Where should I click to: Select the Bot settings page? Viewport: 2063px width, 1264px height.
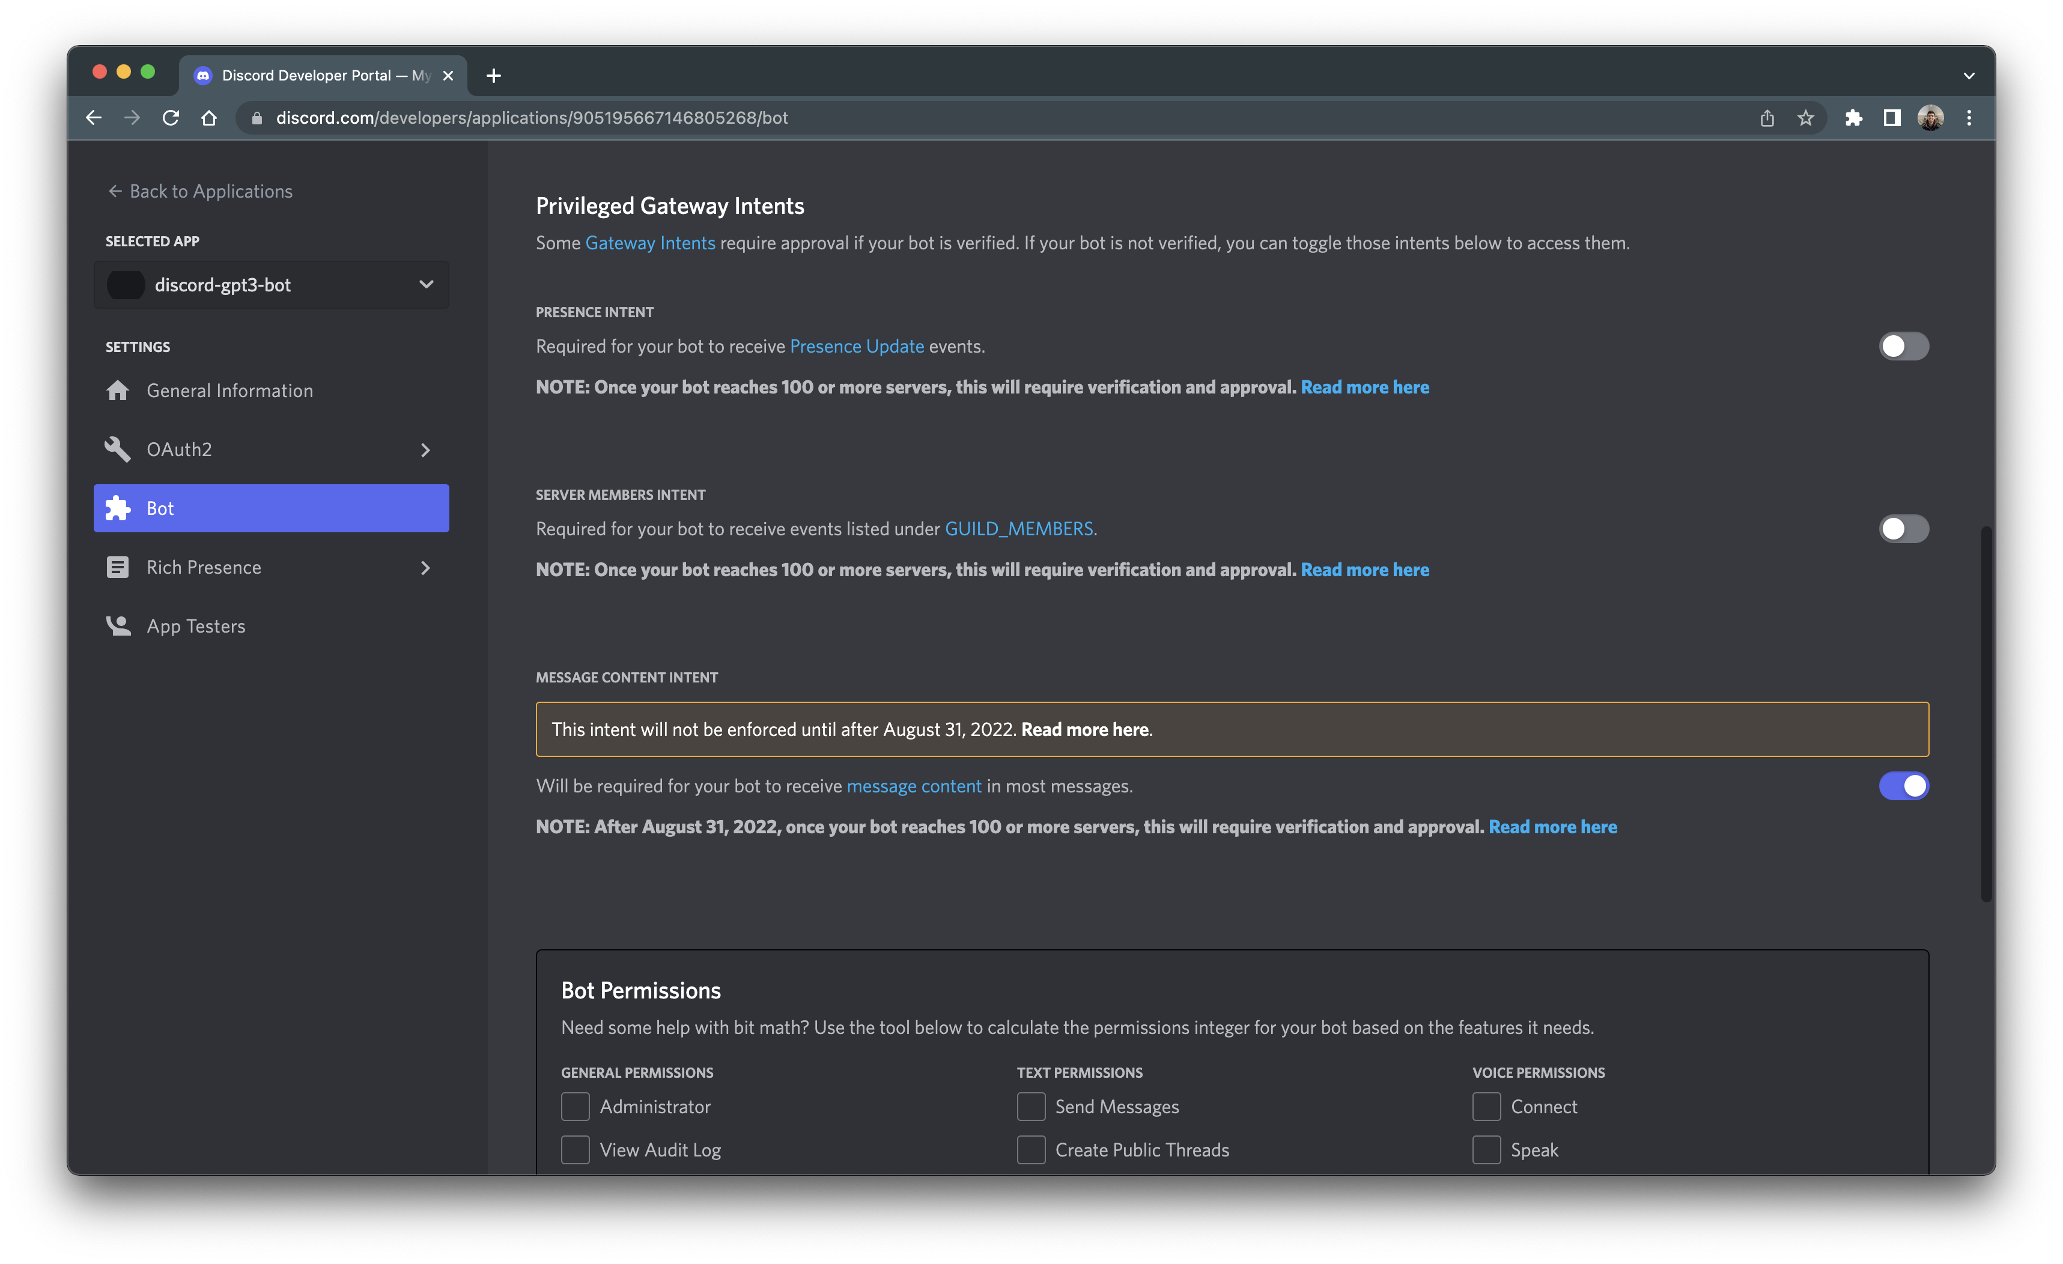(x=272, y=508)
